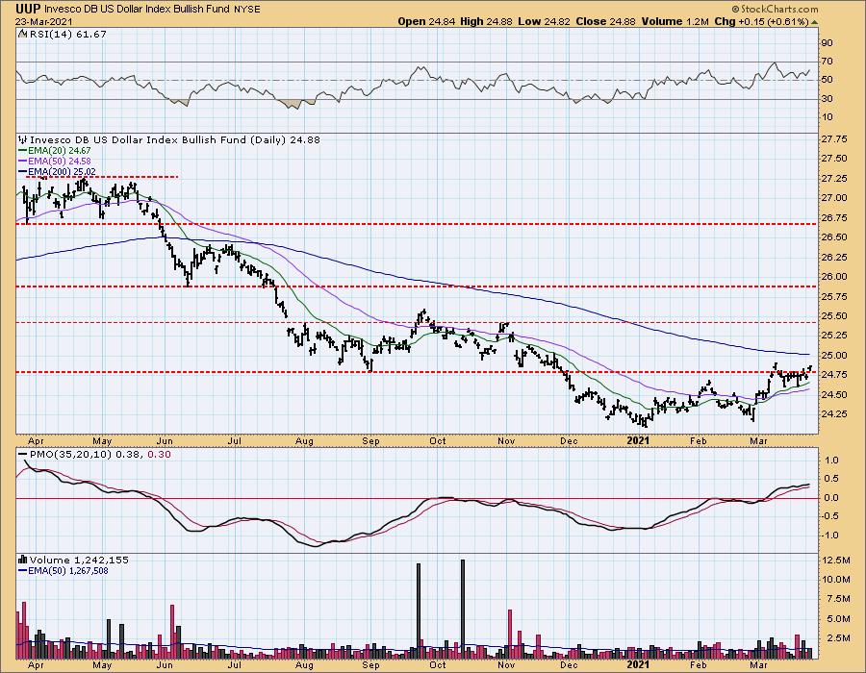Click the PMO axis label -1.0
This screenshot has height=673, width=866.
829,536
